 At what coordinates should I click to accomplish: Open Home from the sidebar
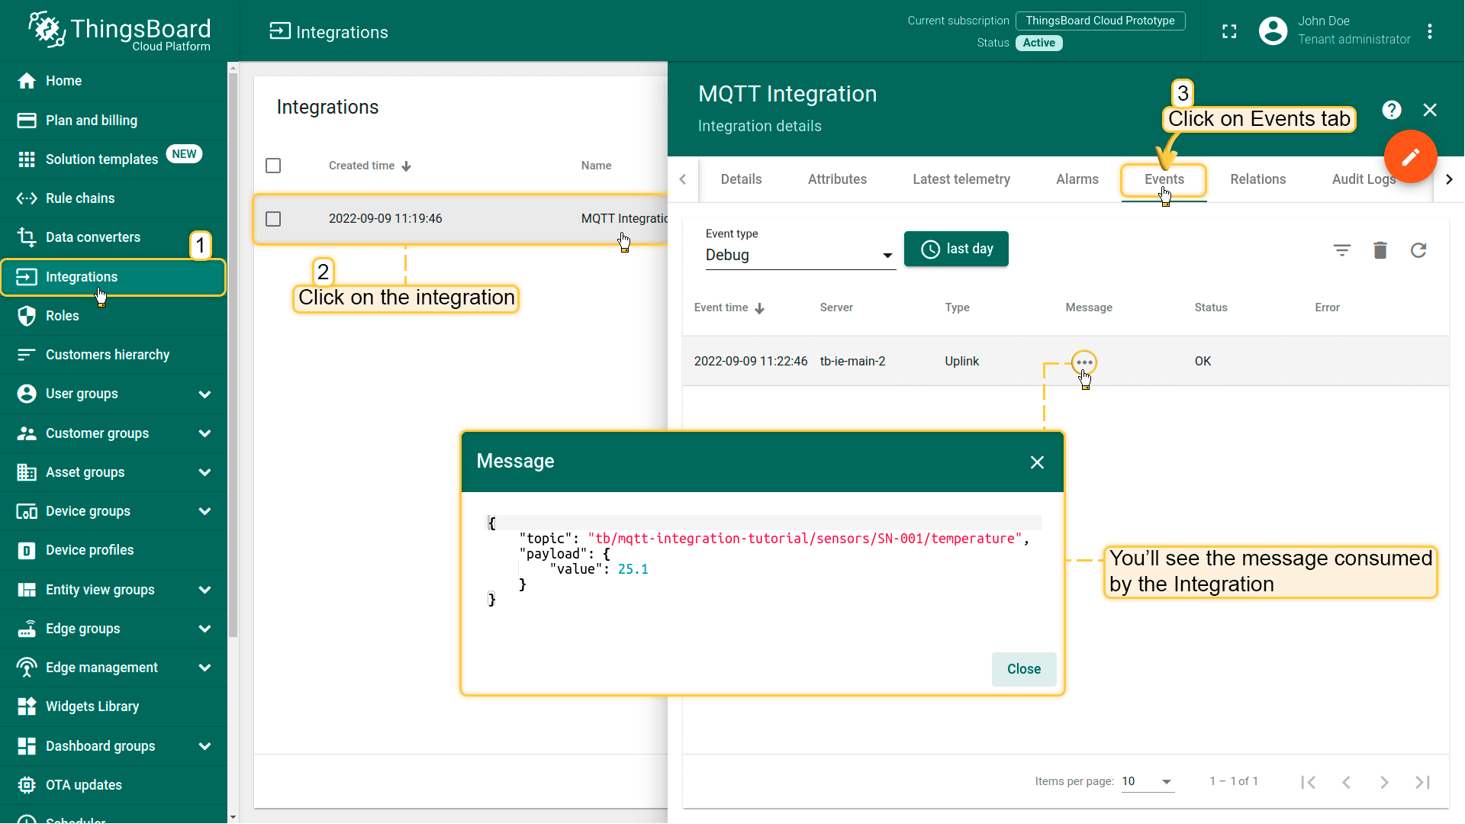113,81
